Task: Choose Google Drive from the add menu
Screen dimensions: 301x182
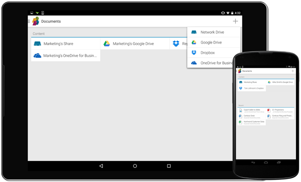Action: tap(214, 42)
